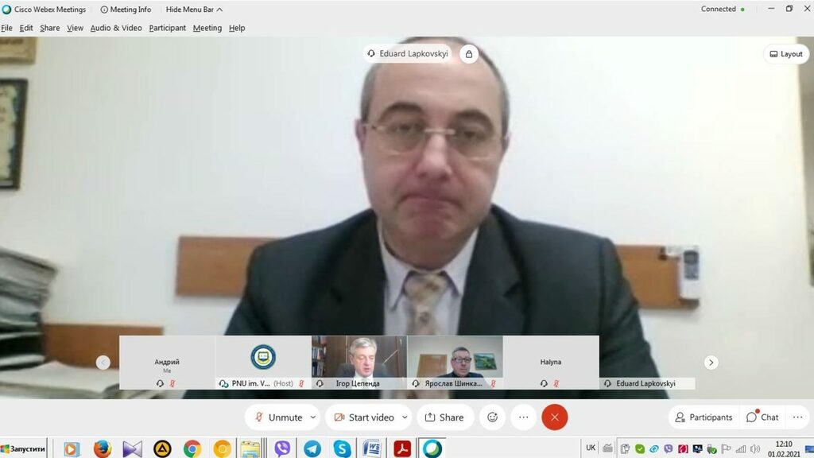Open the reactions smiley icon
This screenshot has height=458, width=814.
[x=492, y=417]
